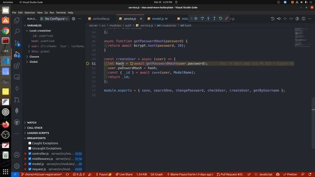Screen dimensions: 315x177
Task: Open Manage gear icon in activity bar
Action: click(17, 166)
